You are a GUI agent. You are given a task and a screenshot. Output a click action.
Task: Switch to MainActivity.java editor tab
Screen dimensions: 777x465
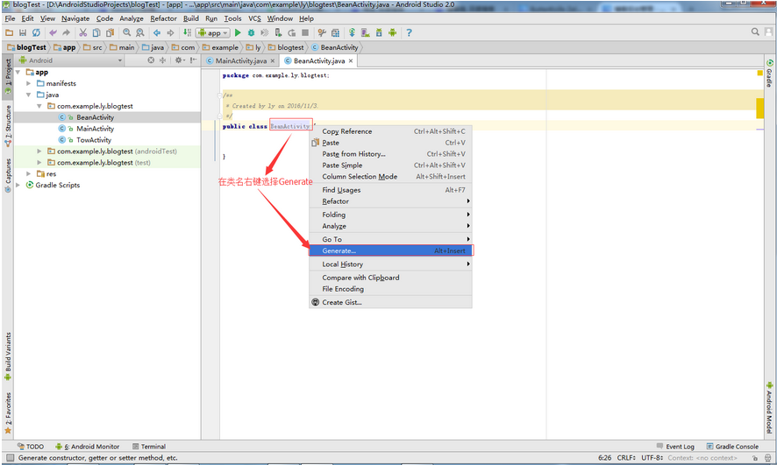(241, 60)
